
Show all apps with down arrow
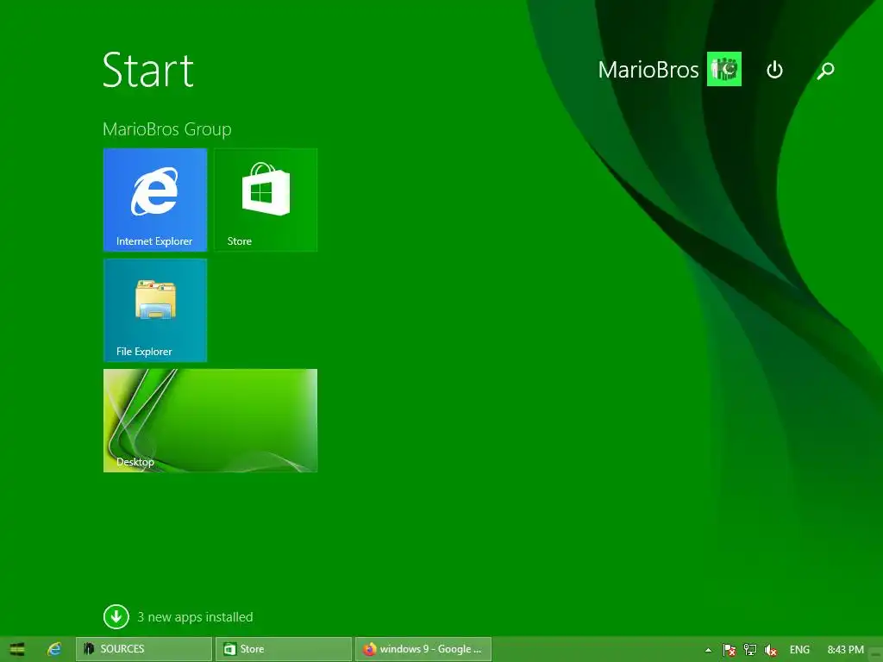[x=116, y=616]
